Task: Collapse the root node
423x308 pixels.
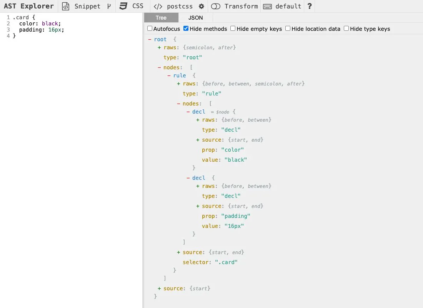Action: point(150,39)
